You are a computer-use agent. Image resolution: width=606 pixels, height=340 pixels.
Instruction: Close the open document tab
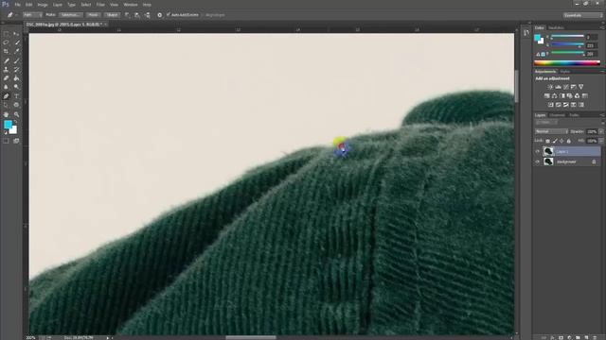pos(105,25)
